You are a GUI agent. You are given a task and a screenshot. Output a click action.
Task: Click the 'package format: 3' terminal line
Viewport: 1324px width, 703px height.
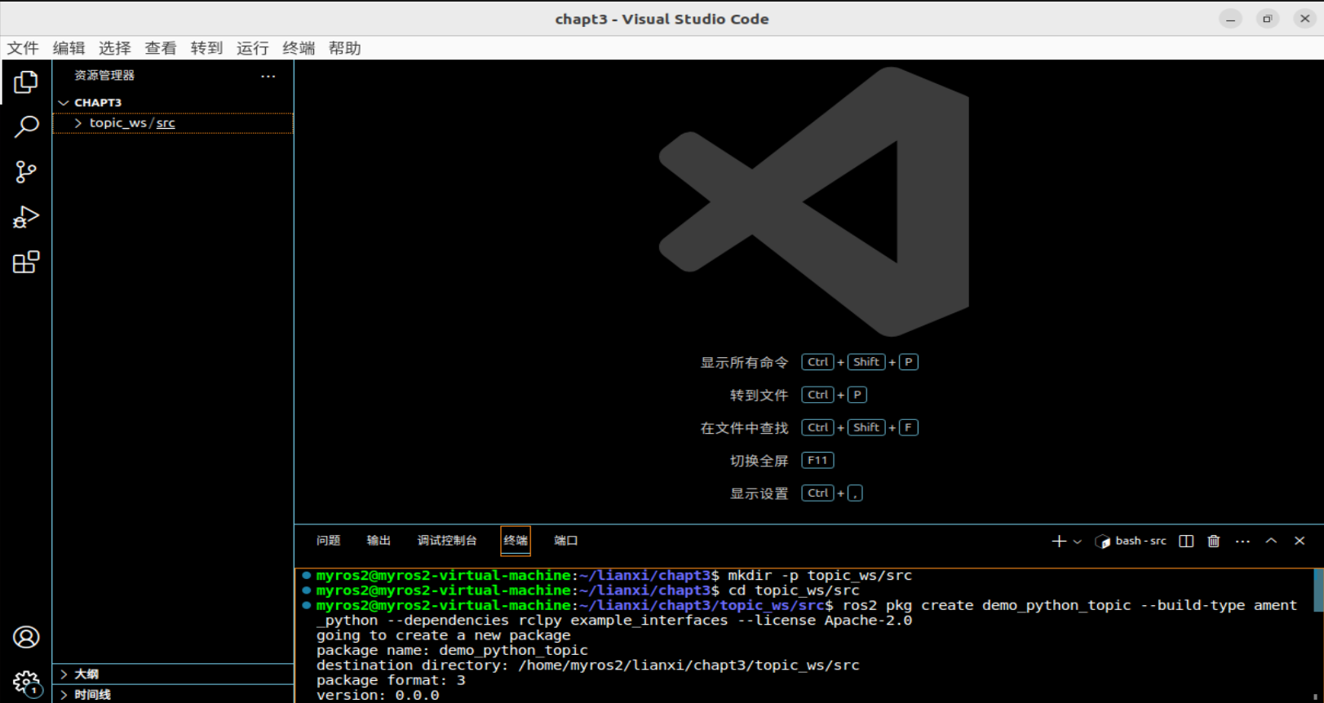coord(391,680)
